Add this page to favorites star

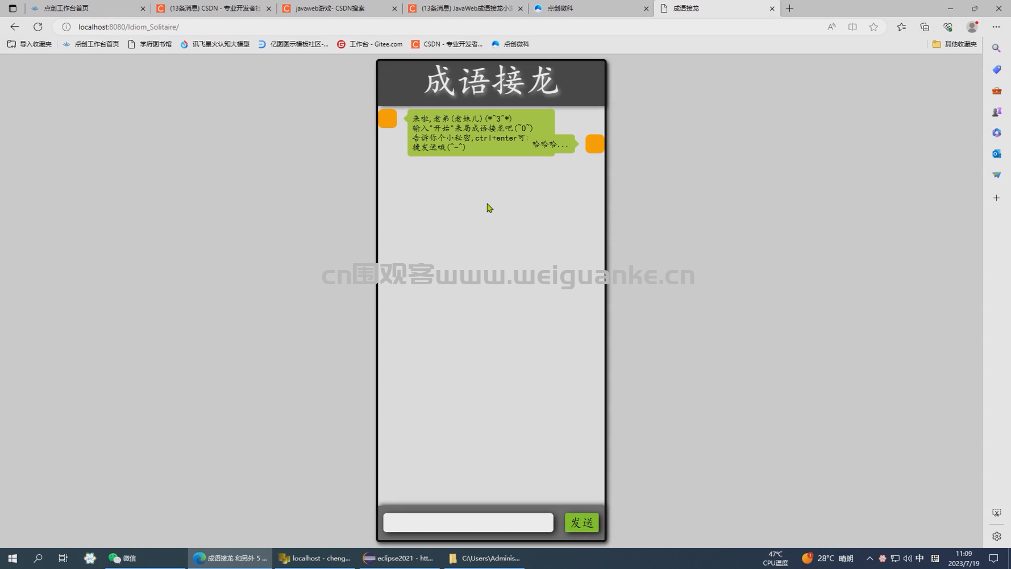[873, 27]
